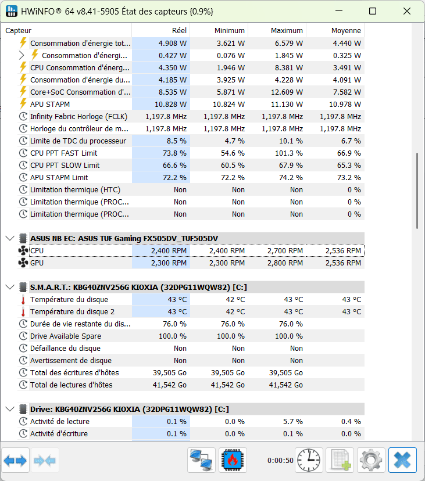This screenshot has width=425, height=481.
Task: Collapse the Drive KBG40ZNV256G group
Action: click(9, 410)
